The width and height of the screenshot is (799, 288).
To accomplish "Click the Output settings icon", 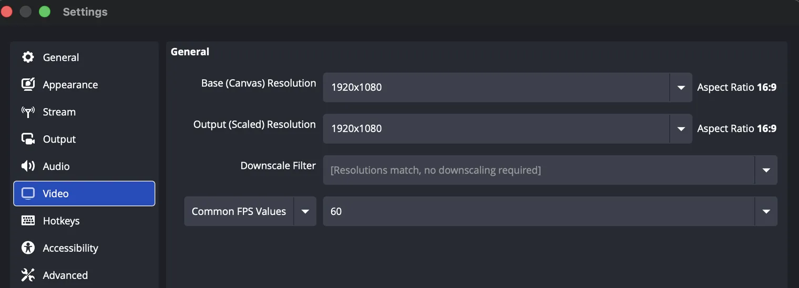I will click(x=28, y=139).
